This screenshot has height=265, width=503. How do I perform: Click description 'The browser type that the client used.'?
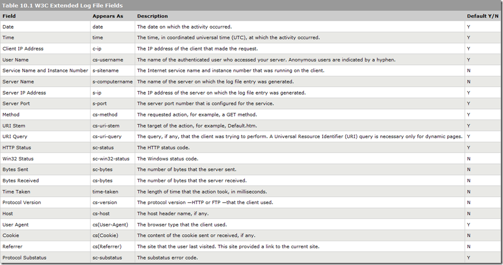(182, 224)
